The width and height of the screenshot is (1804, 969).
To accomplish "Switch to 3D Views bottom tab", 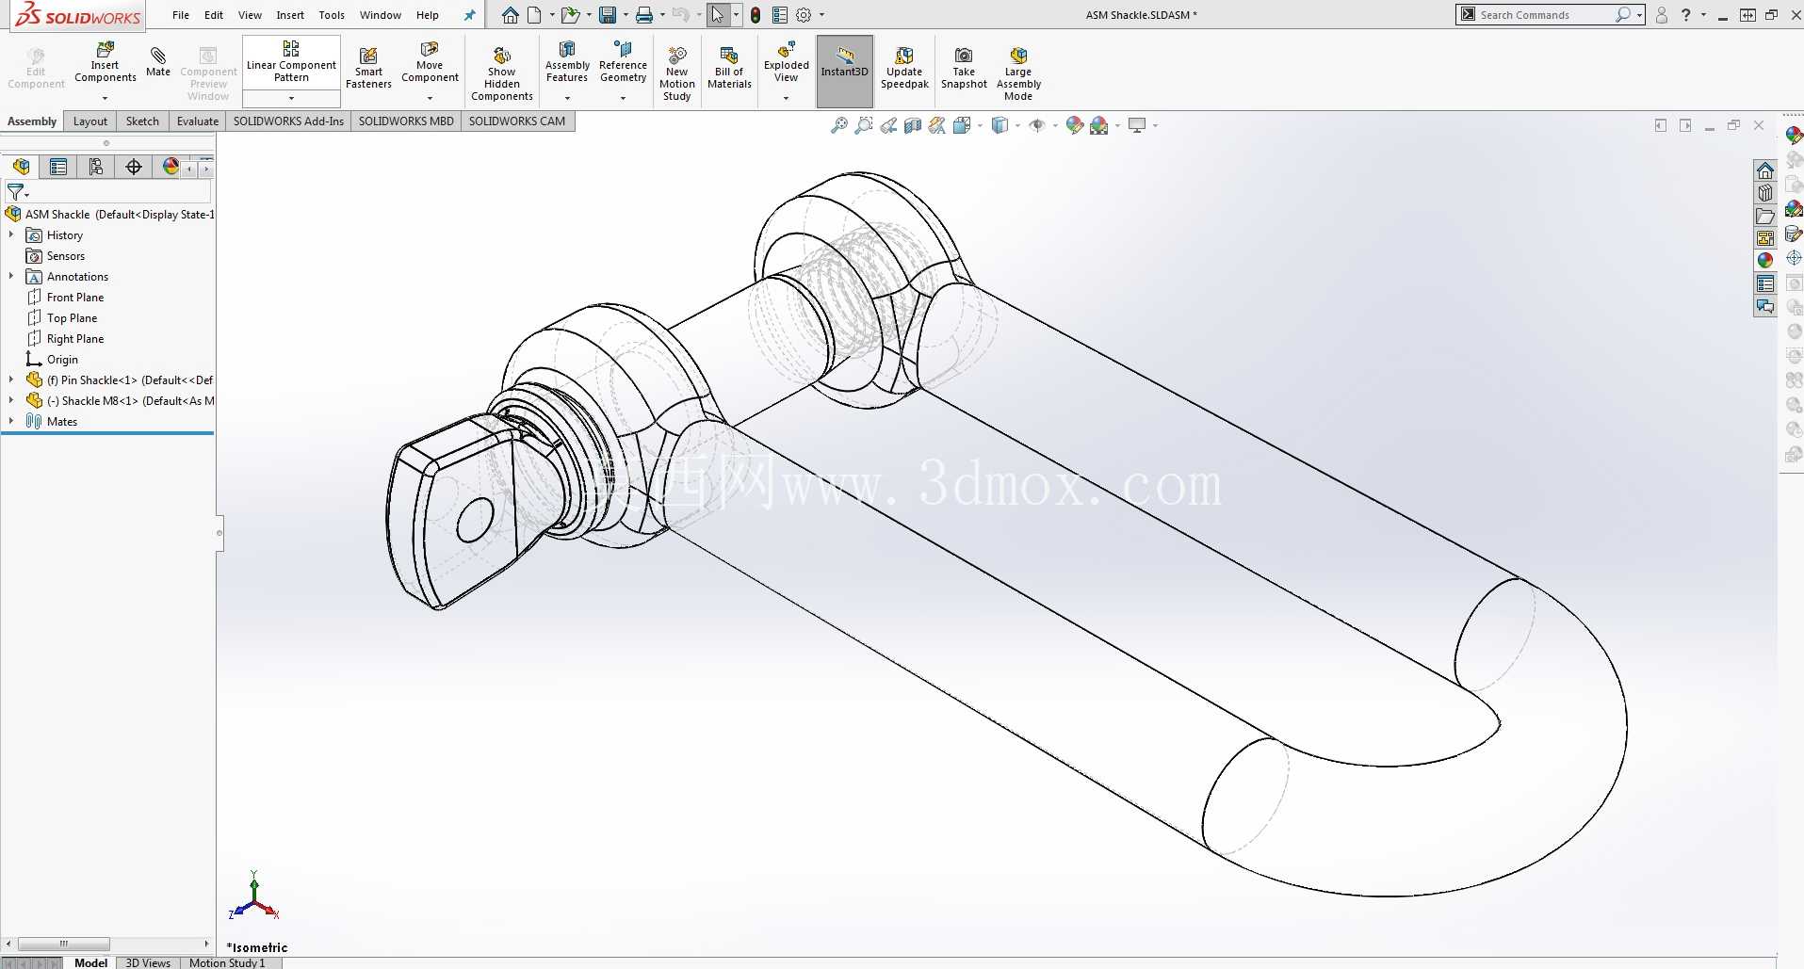I will (148, 962).
